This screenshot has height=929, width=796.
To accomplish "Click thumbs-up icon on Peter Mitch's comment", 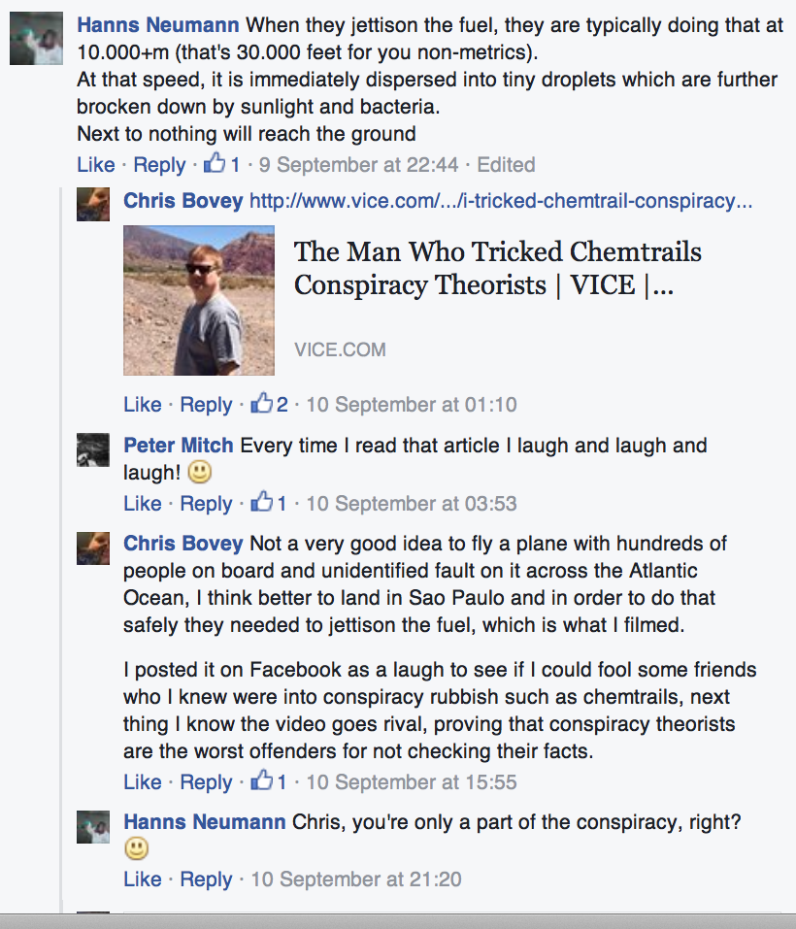I will pyautogui.click(x=262, y=502).
